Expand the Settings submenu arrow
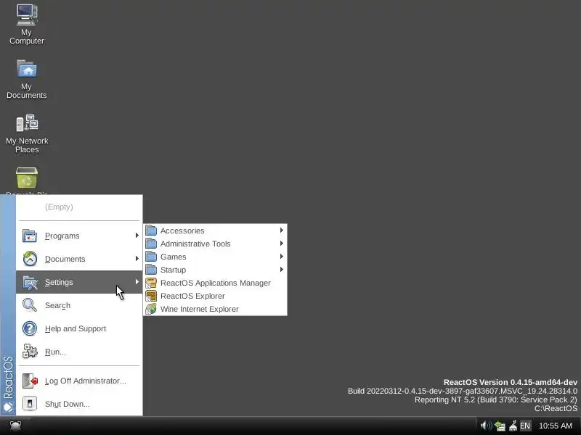The height and width of the screenshot is (435, 581). [137, 282]
